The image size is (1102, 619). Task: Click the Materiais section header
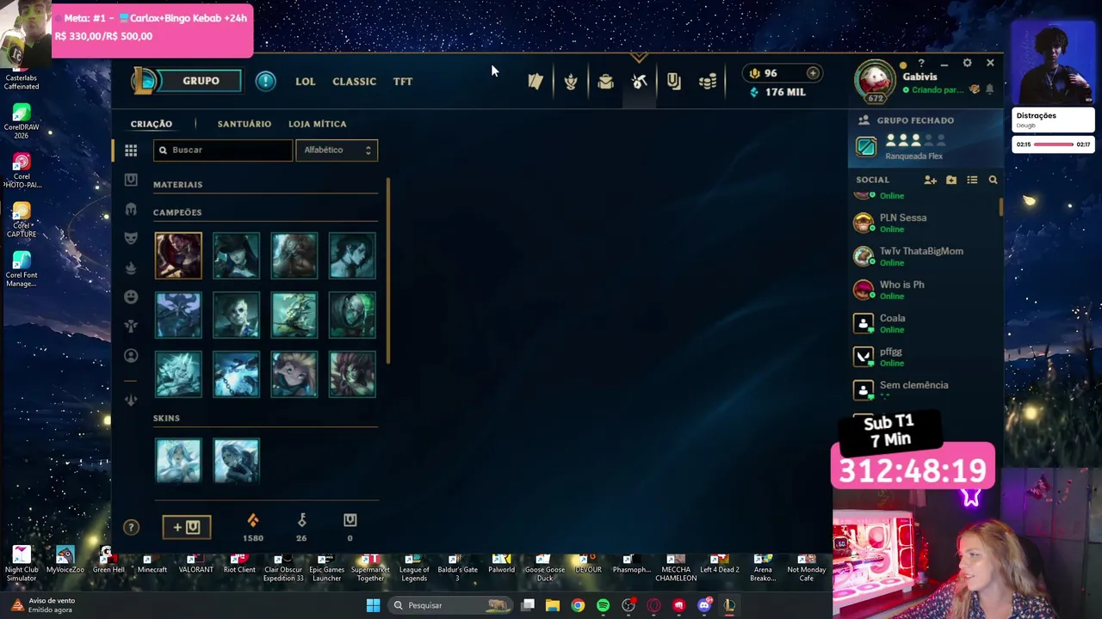[178, 185]
